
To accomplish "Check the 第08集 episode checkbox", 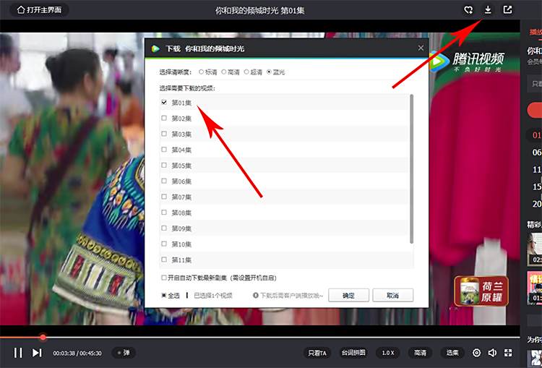I will click(x=164, y=213).
